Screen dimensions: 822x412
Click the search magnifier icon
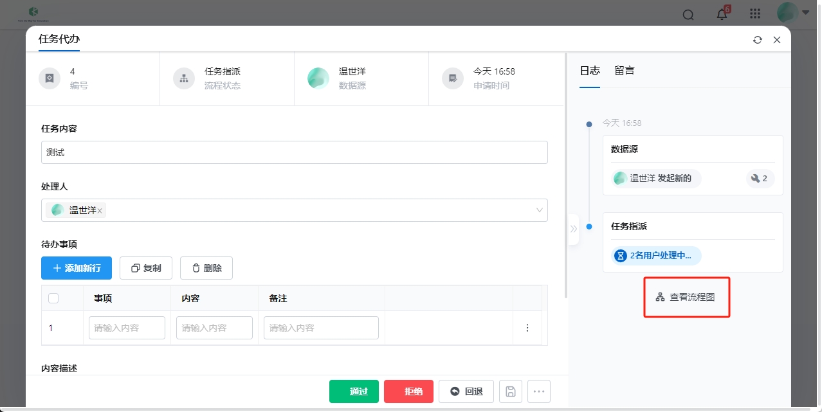pyautogui.click(x=688, y=15)
